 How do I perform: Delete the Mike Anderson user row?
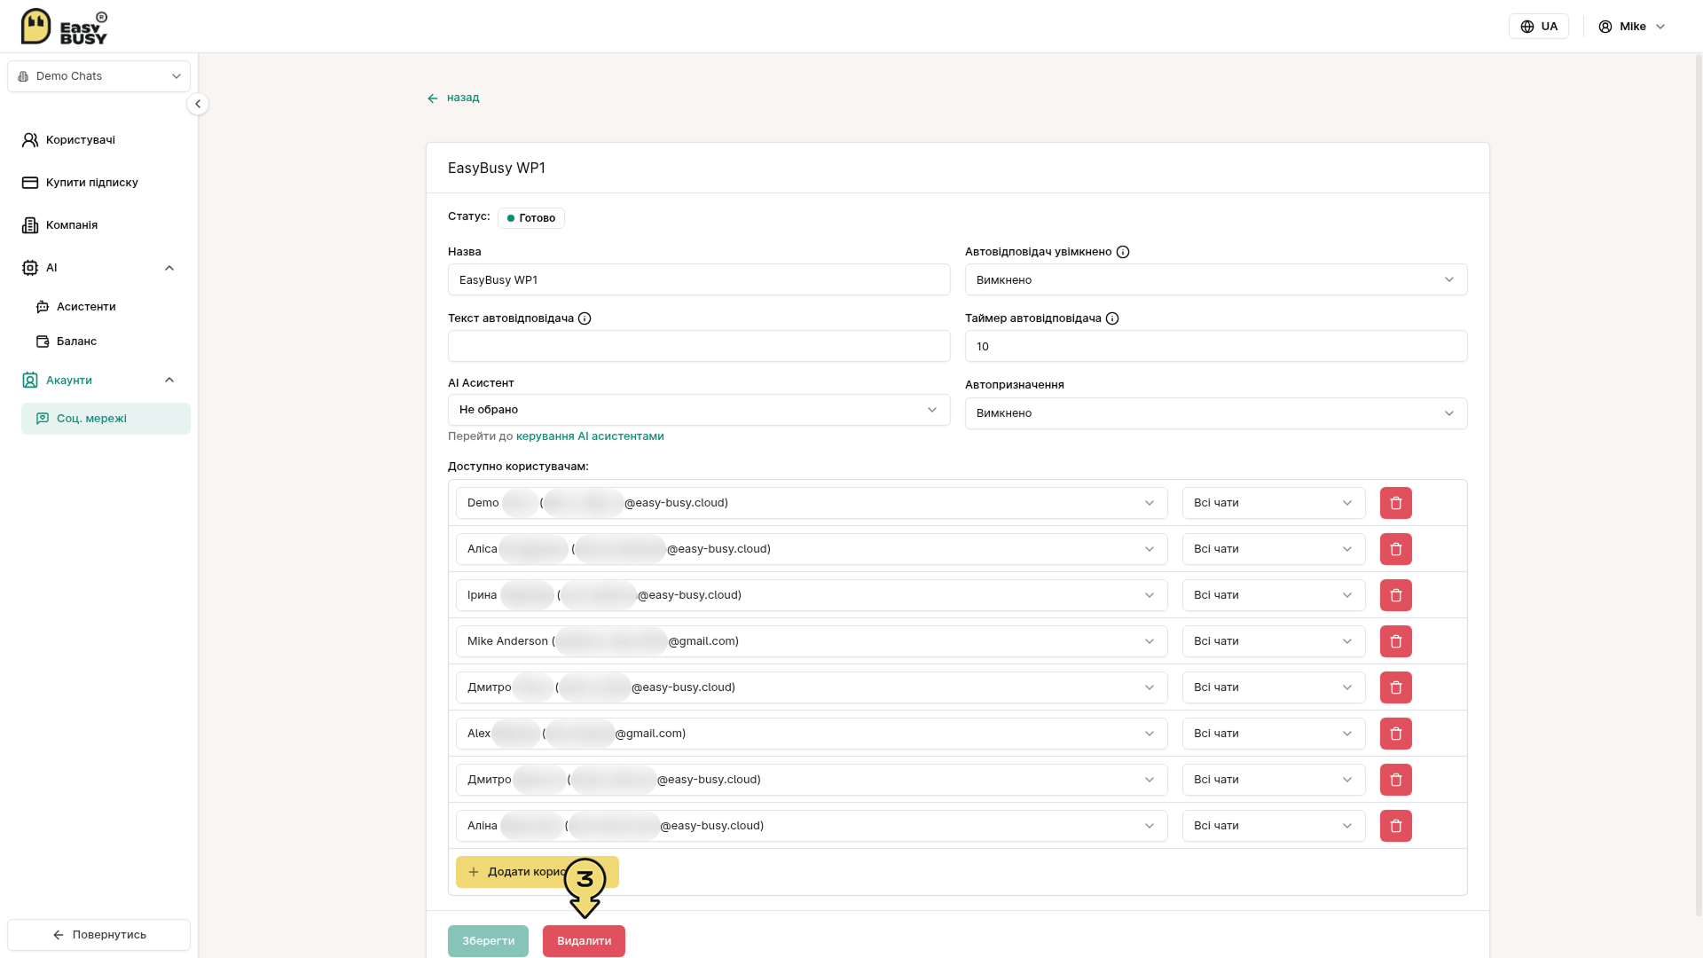[1396, 641]
